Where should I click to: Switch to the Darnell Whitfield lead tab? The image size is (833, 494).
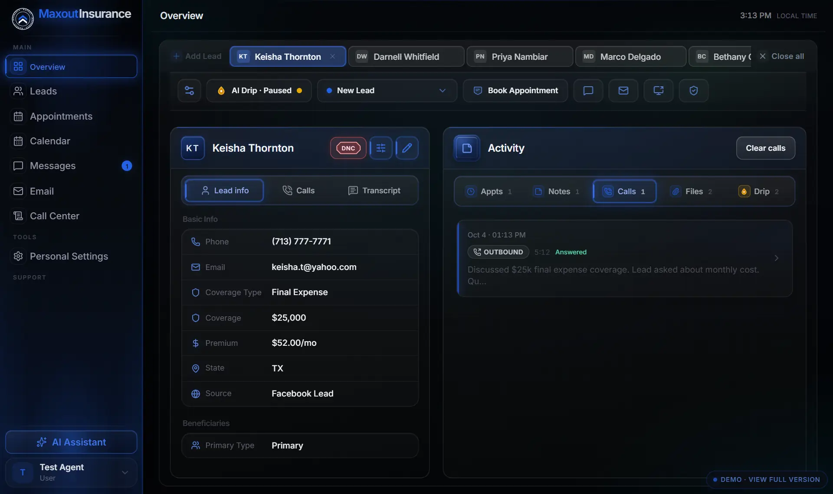click(x=406, y=56)
